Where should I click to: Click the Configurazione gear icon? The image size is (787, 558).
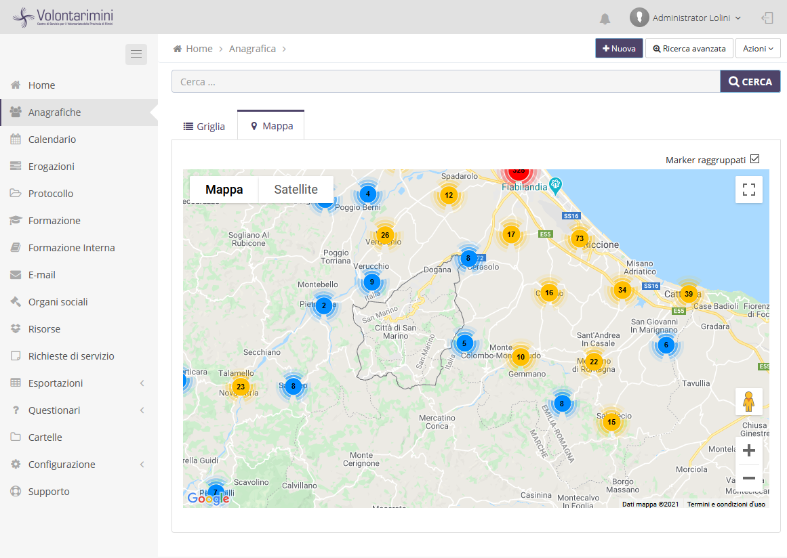click(16, 465)
